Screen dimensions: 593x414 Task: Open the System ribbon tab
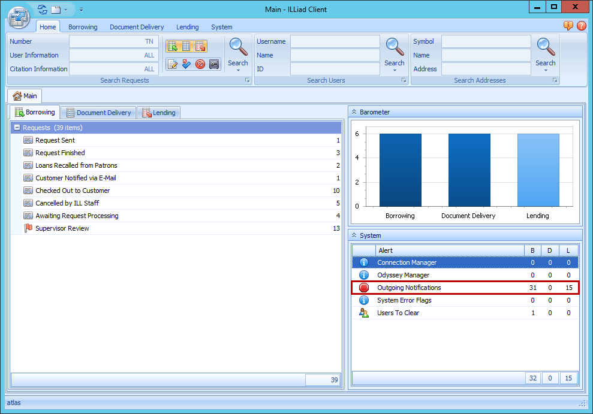[x=221, y=27]
